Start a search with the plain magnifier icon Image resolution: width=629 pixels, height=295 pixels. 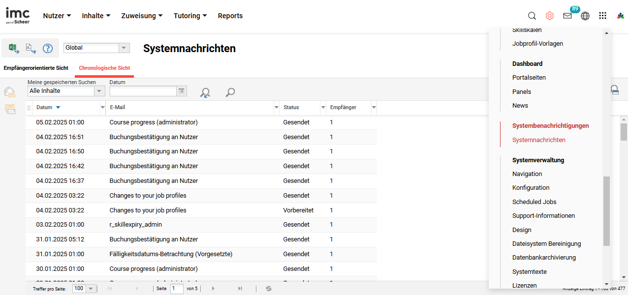click(229, 92)
